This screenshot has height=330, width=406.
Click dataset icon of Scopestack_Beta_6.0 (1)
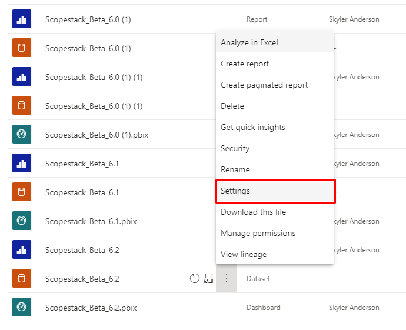tap(22, 48)
